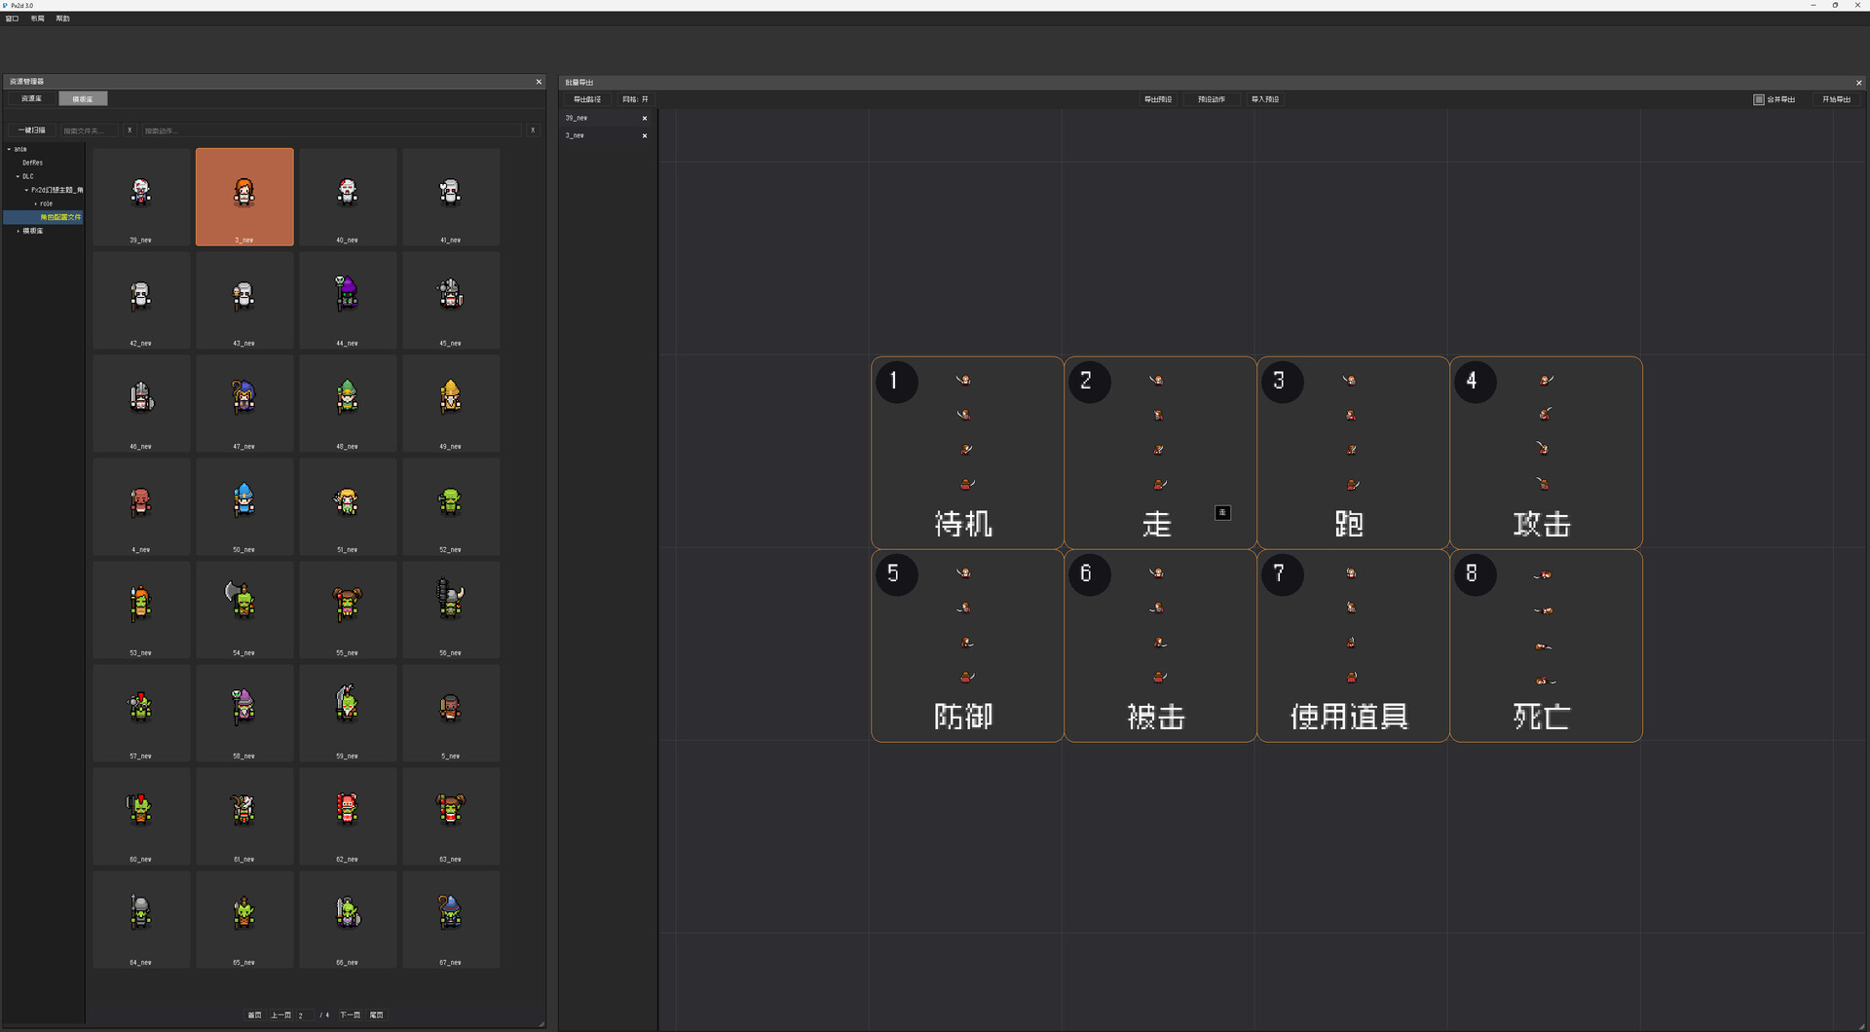The image size is (1870, 1032).
Task: Open action card 8 死亡 (death)
Action: tap(1546, 645)
